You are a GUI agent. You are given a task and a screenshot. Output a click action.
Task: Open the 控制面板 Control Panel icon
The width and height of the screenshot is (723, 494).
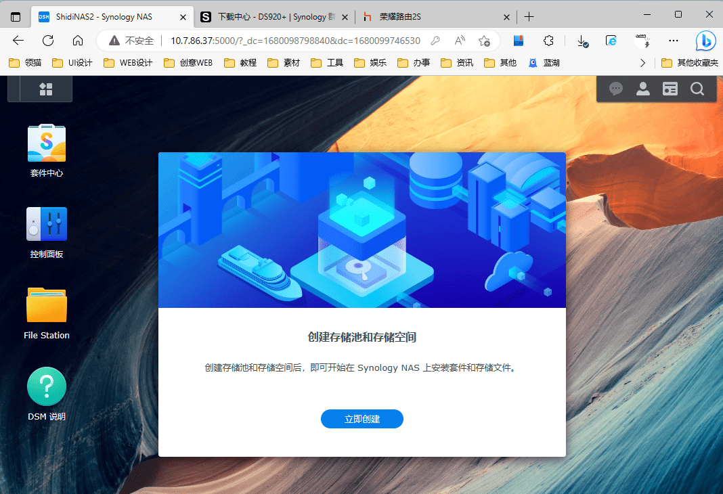46,225
